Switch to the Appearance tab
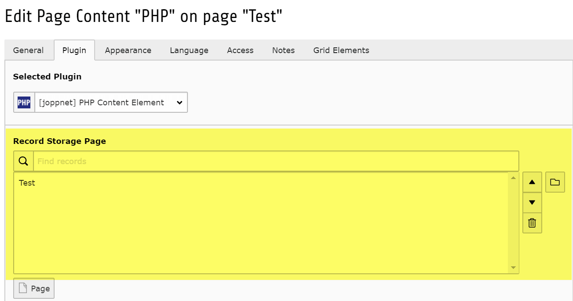Screen dimensions: 573x301 pyautogui.click(x=128, y=50)
